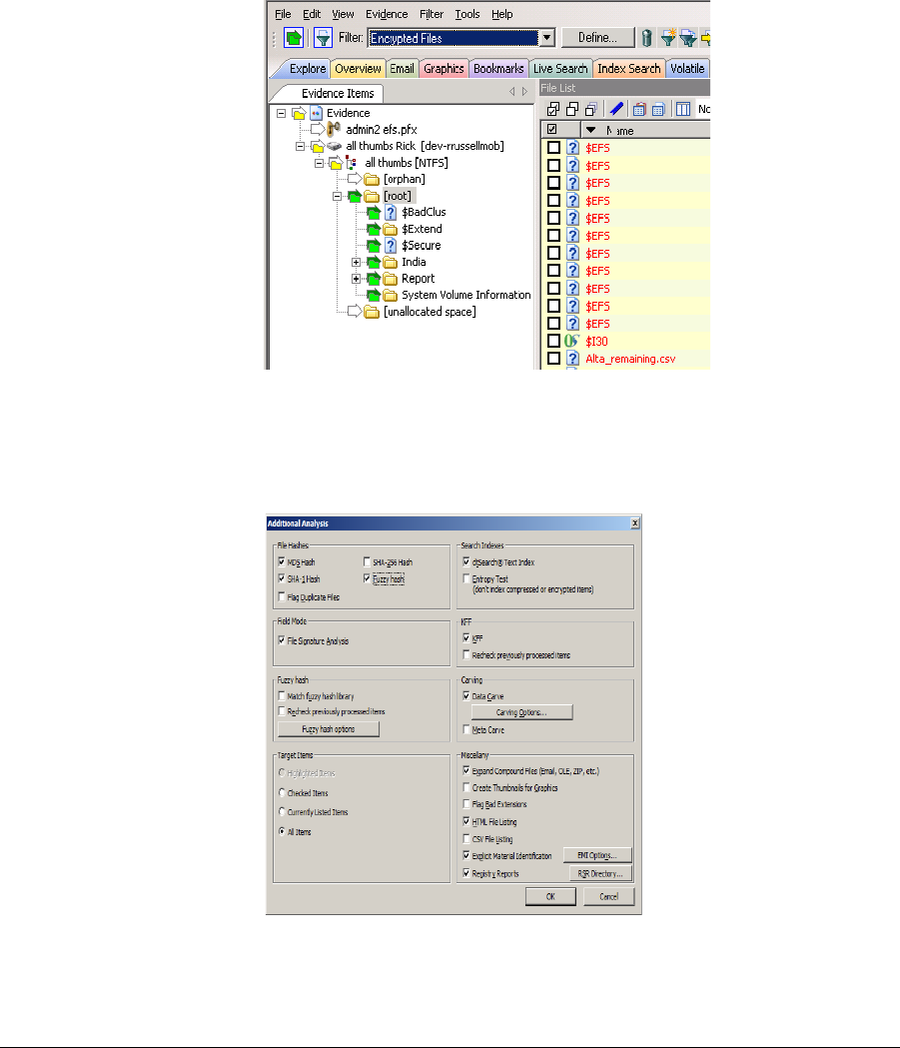
Task: Click the Define... filter button
Action: click(598, 37)
